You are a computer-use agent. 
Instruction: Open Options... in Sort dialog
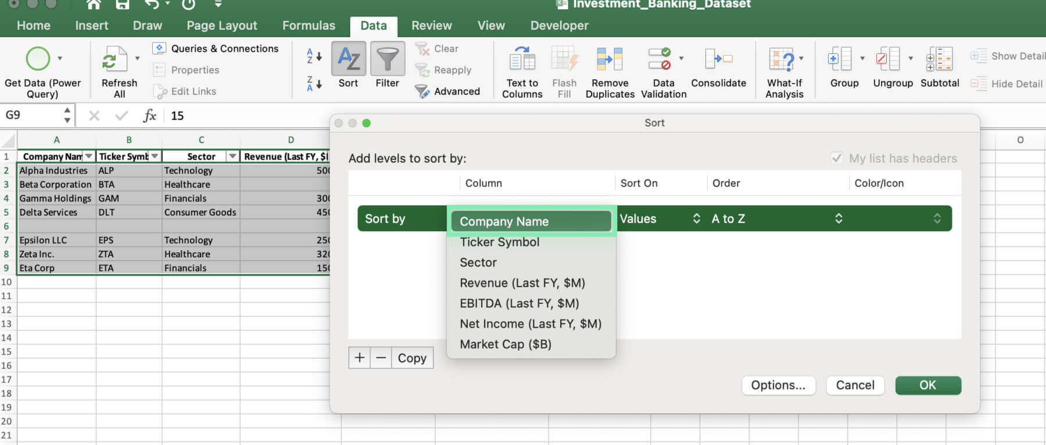tap(778, 385)
